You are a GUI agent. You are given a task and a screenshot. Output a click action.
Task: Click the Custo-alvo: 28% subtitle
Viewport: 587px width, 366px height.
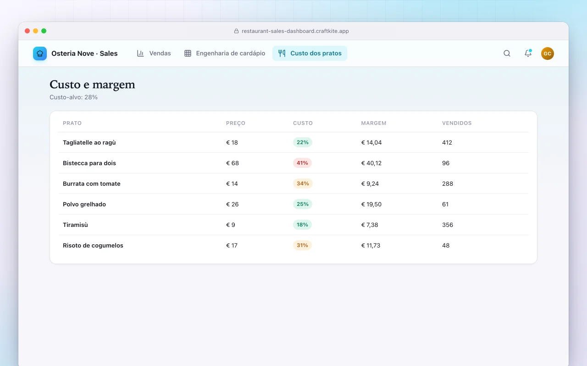pos(73,97)
